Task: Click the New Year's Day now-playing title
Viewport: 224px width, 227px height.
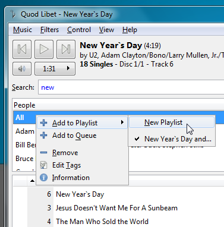Action: (111, 46)
